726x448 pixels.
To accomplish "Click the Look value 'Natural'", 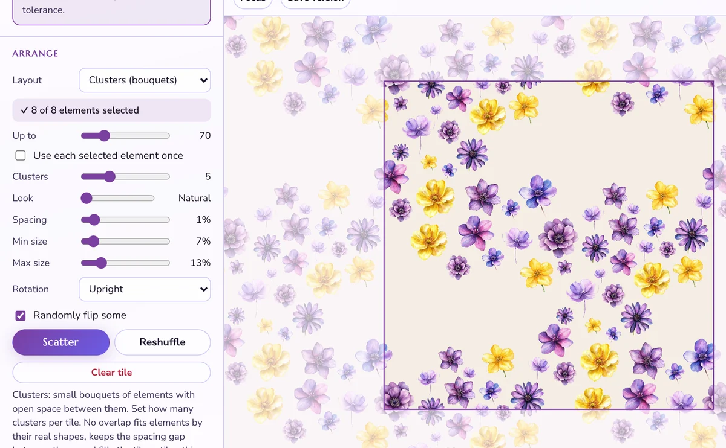I will (194, 199).
